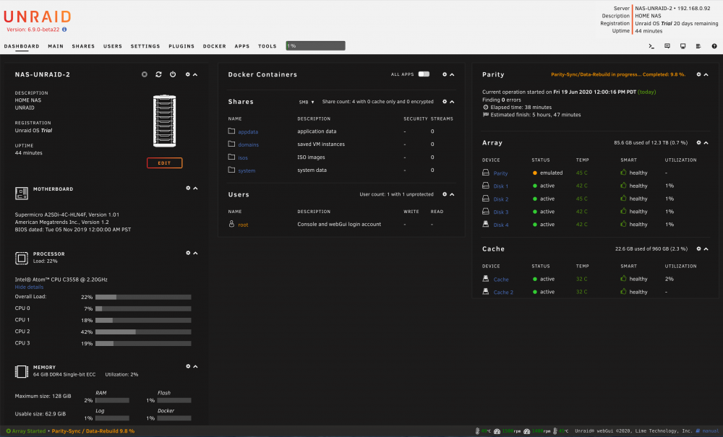Collapse the Array section chevron

pos(706,143)
